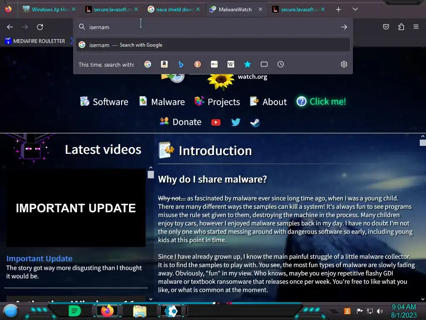Open the YouTube channel icon
Image resolution: width=426 pixels, height=320 pixels.
click(x=216, y=122)
